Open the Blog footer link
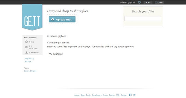The image size is (186, 98). [x=83, y=95]
